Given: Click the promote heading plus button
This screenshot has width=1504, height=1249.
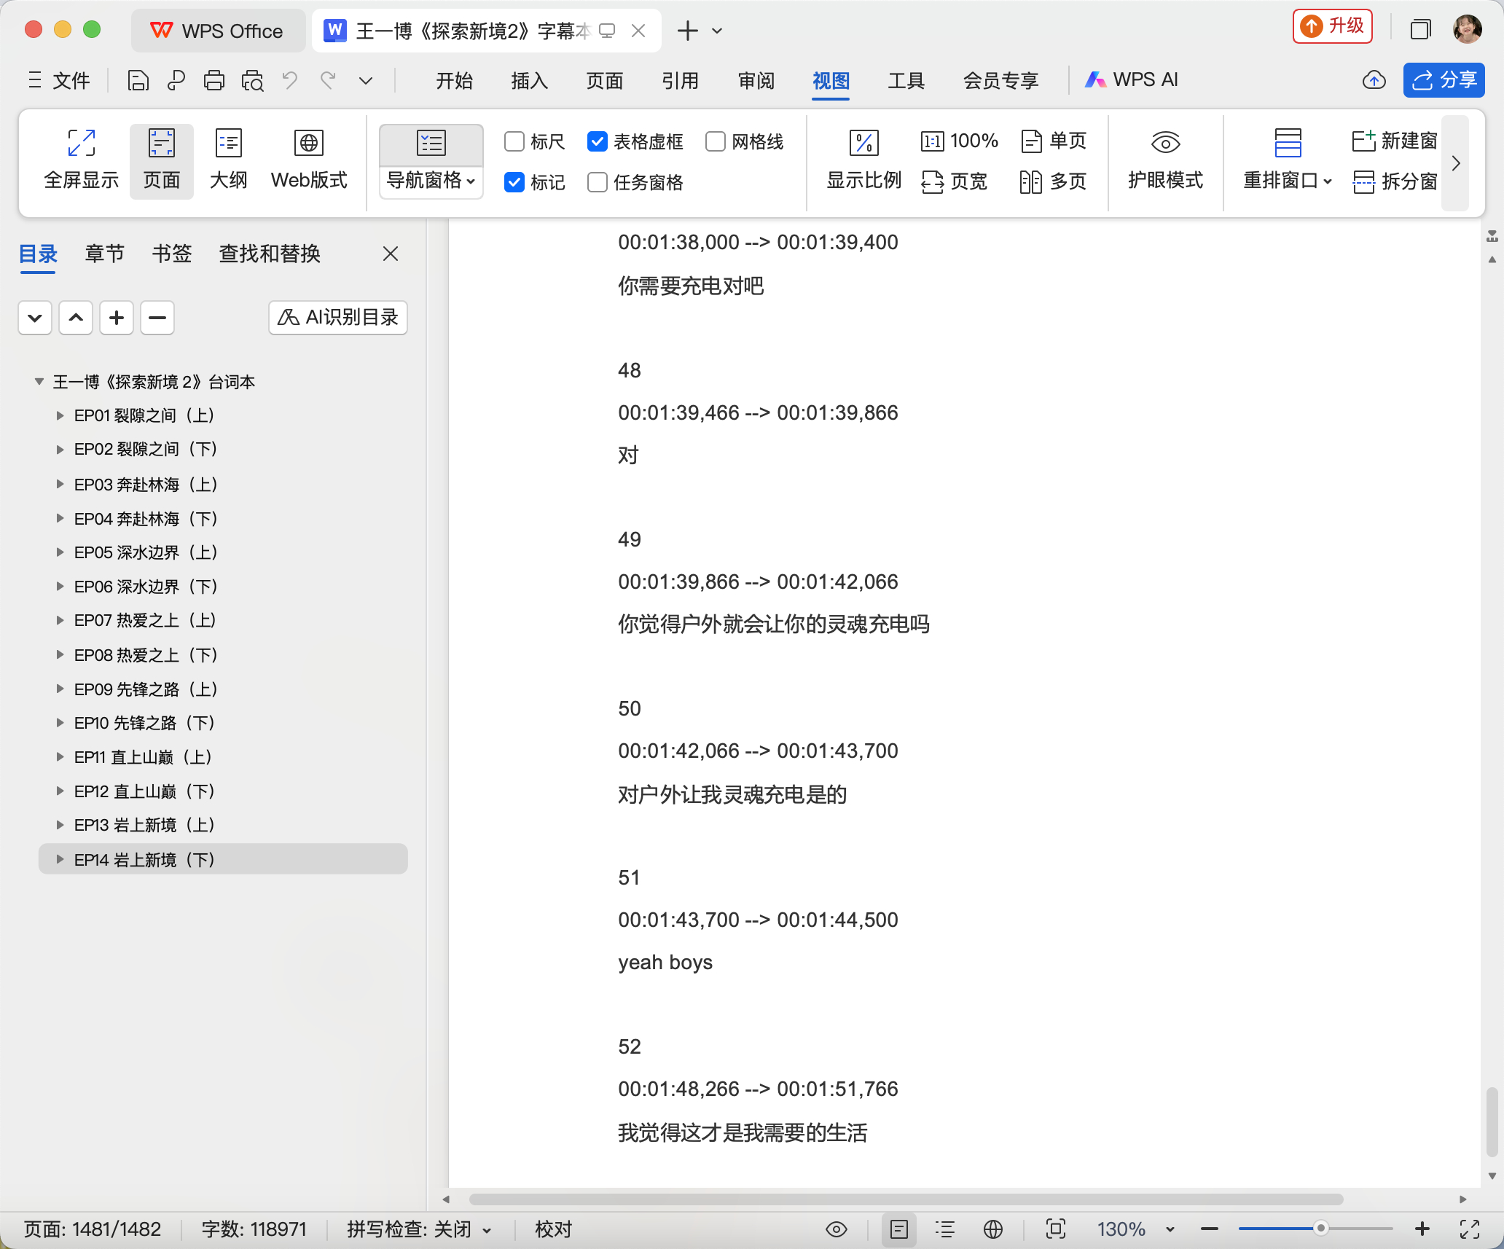Looking at the screenshot, I should tap(116, 317).
